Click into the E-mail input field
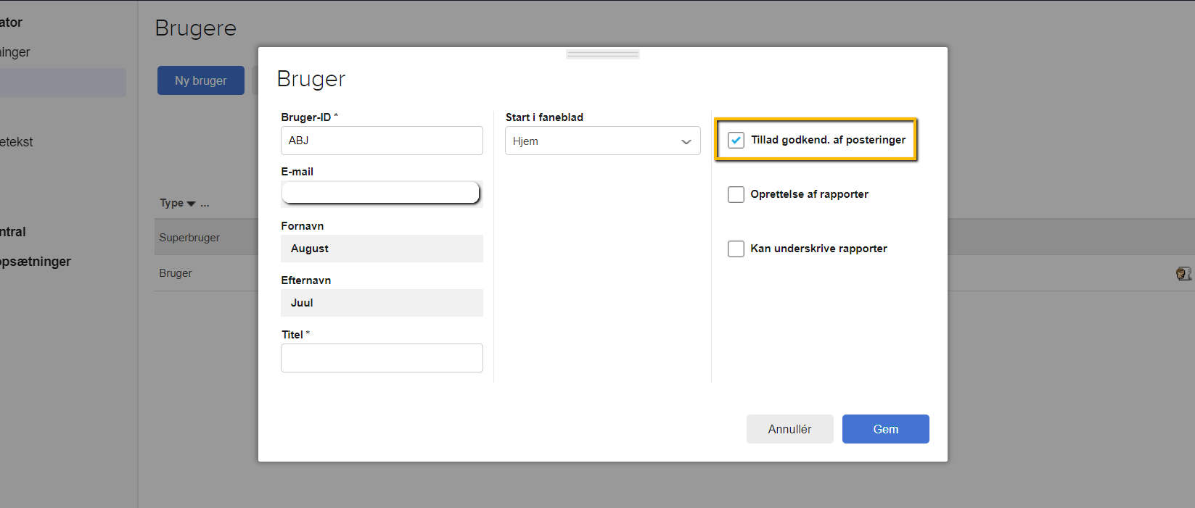Screen dimensions: 1195x508 point(380,193)
